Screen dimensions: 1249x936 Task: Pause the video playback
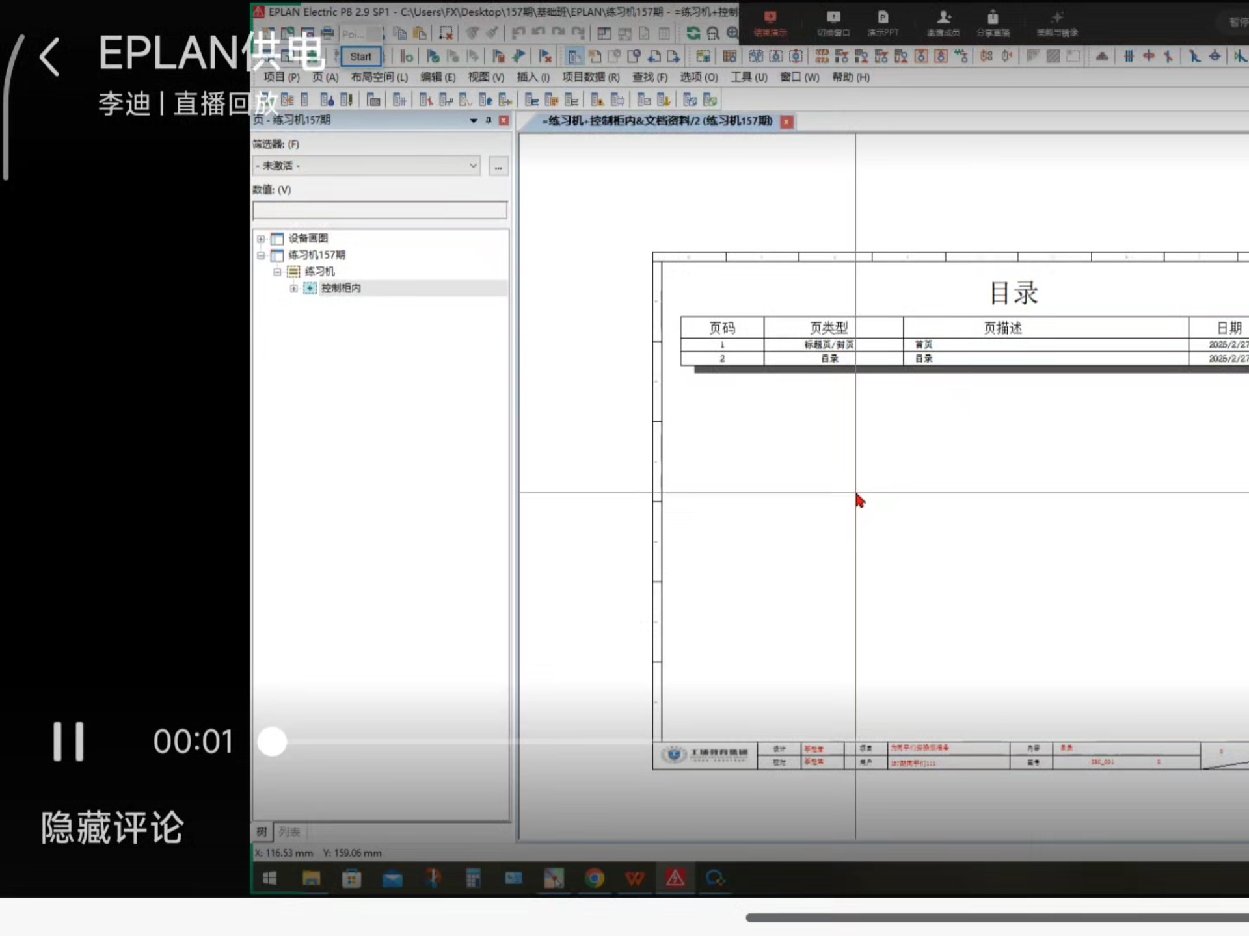(68, 741)
